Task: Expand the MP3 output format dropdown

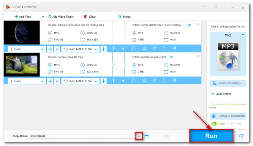Action: pos(243,35)
